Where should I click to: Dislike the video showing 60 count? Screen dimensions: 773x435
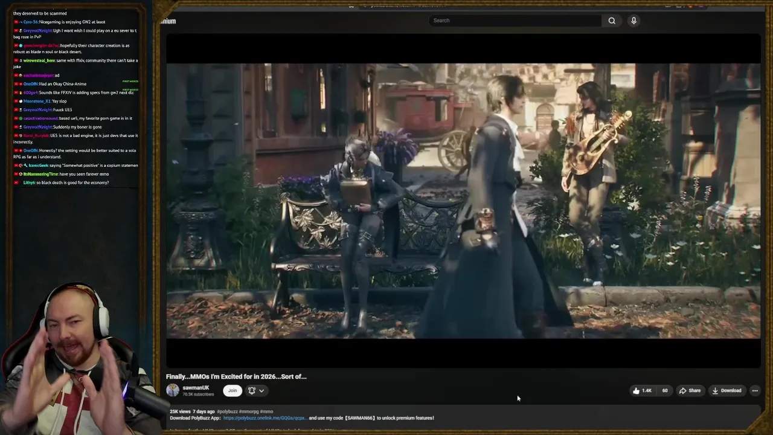[x=664, y=390]
